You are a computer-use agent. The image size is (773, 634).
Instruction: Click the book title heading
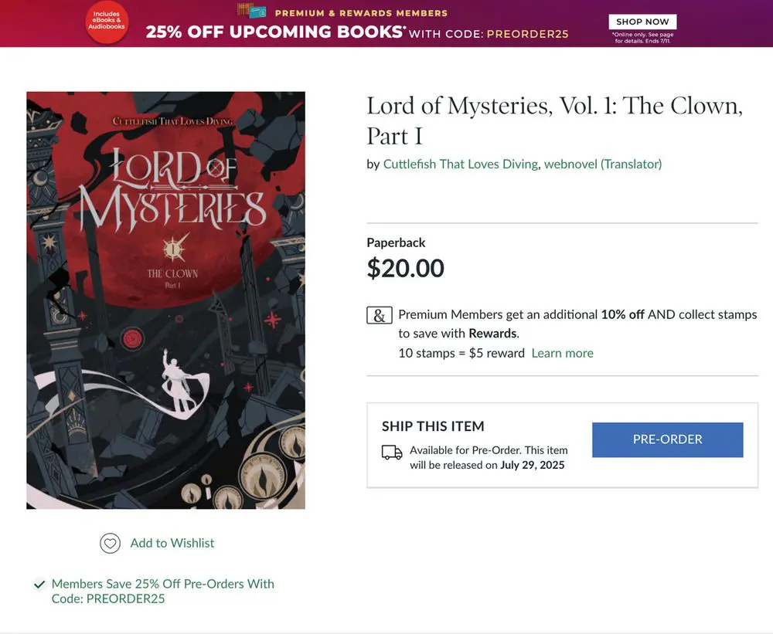pos(554,120)
